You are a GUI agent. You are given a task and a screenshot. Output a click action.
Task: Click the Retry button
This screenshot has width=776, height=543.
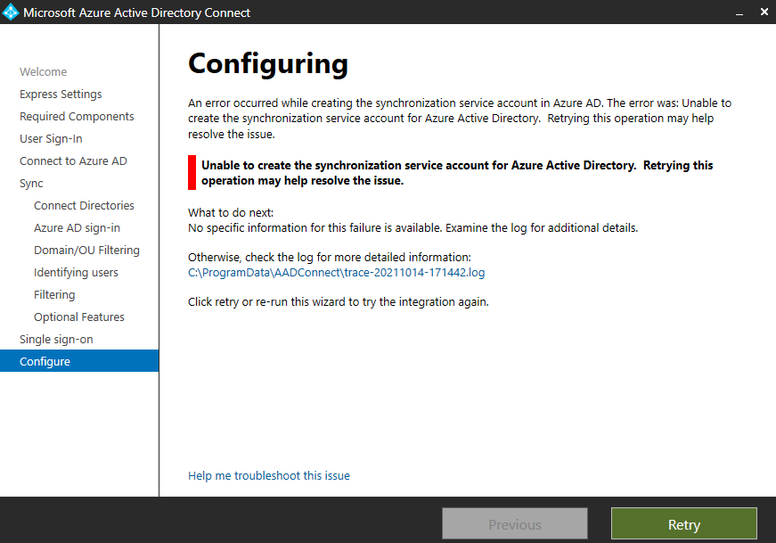click(684, 523)
